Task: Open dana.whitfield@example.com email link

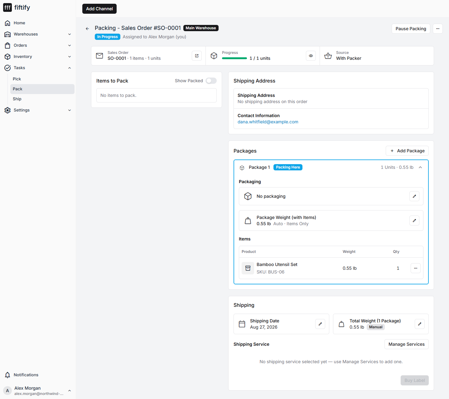Action: (268, 122)
